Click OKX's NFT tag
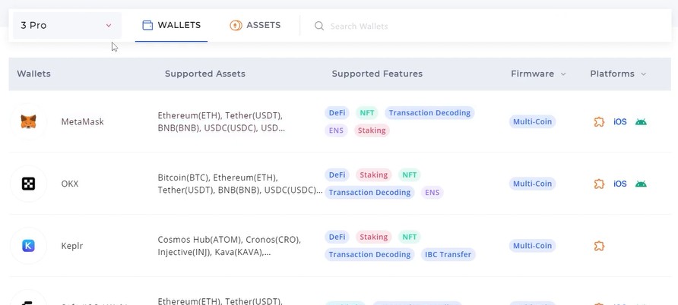The image size is (678, 305). tap(409, 175)
